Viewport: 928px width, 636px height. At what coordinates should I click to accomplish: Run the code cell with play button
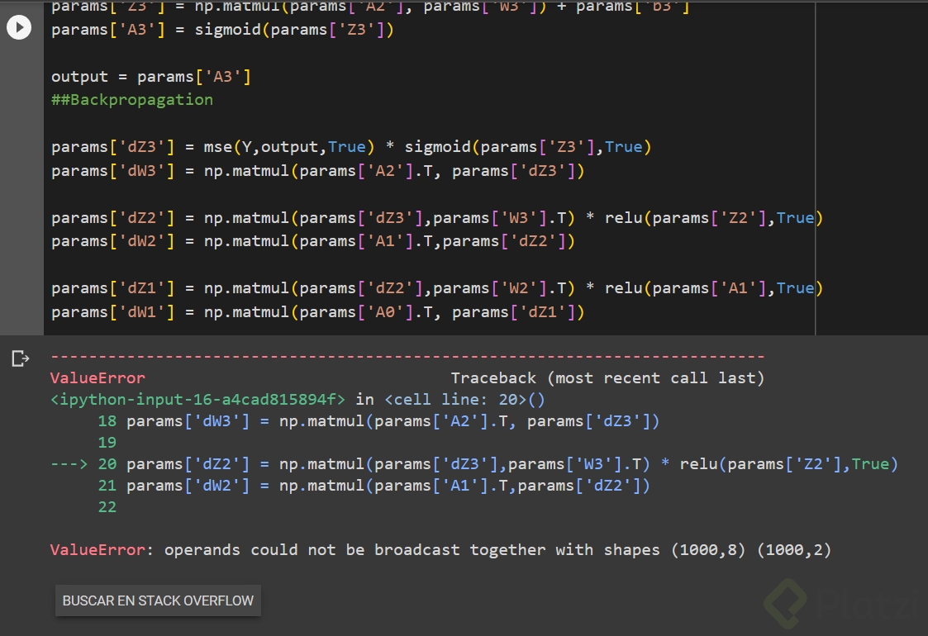(x=19, y=27)
